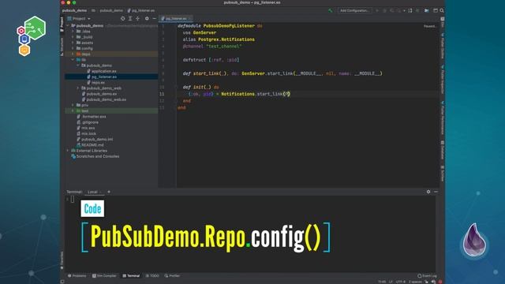Viewport: 505px width, 284px height.
Task: Click the Run icon next to Add Configuration
Action: pyautogui.click(x=377, y=10)
